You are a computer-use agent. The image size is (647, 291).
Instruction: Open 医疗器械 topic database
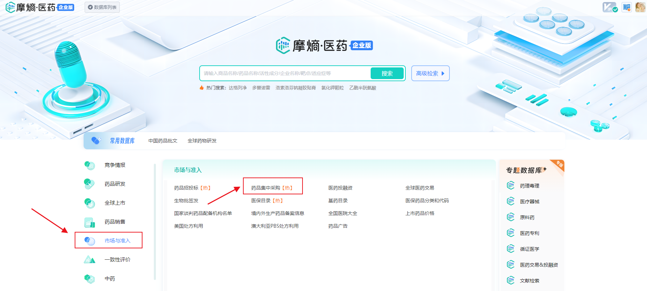point(530,202)
